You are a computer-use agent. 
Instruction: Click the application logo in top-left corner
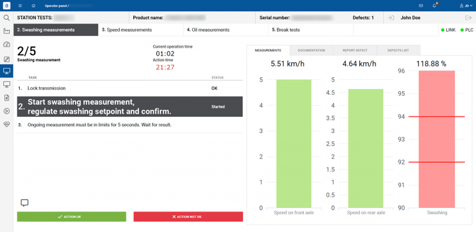(x=6, y=6)
